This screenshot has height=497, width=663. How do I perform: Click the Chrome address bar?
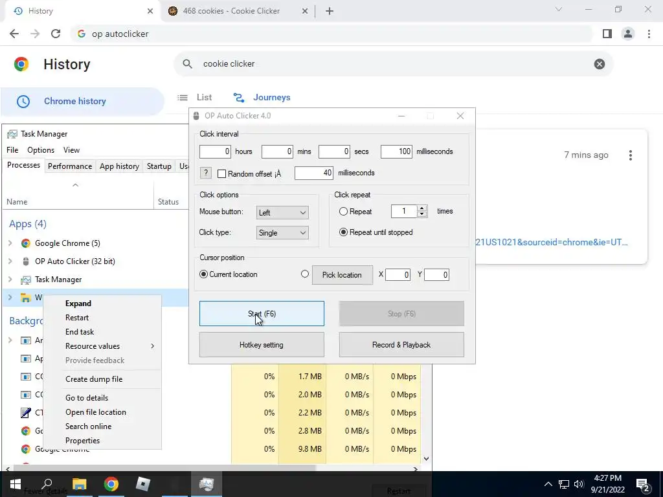(x=332, y=34)
